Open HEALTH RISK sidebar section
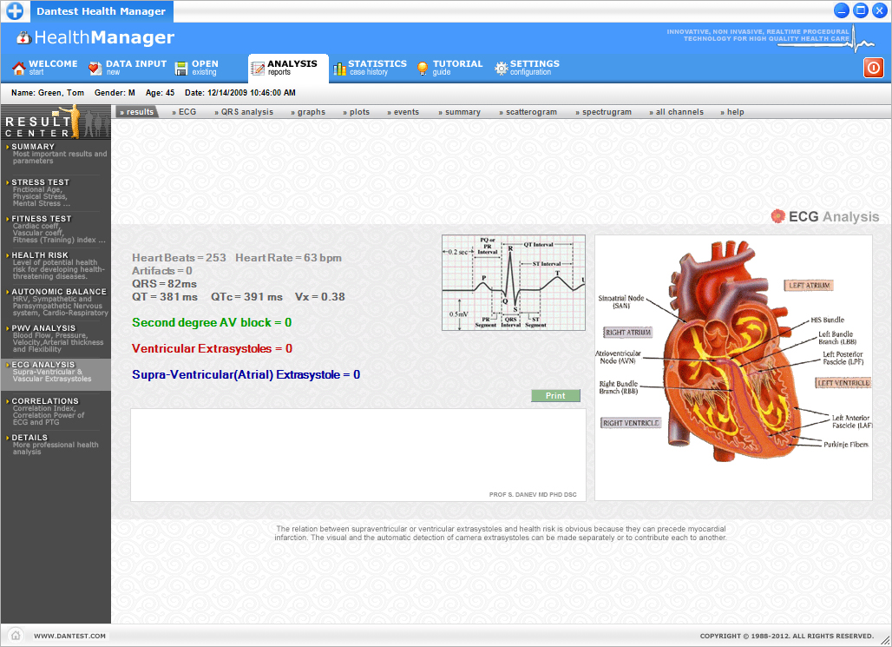The width and height of the screenshot is (892, 647). tap(56, 266)
